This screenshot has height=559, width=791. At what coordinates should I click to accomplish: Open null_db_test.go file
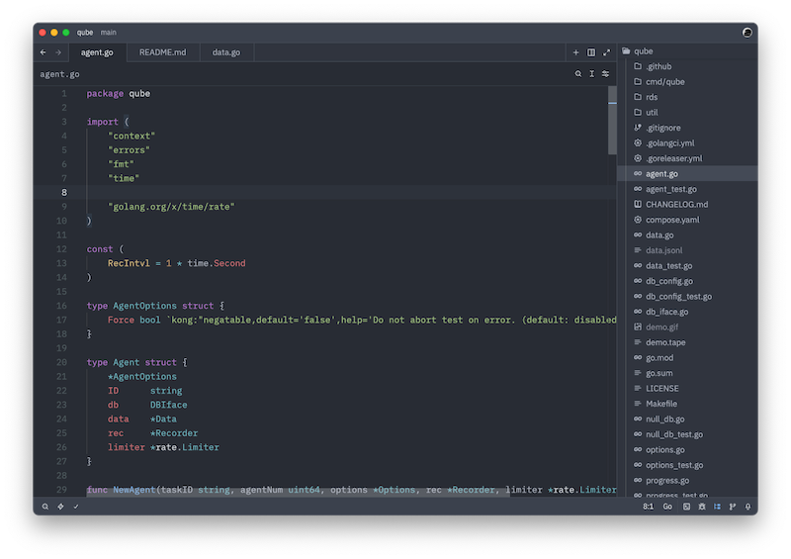[687, 434]
